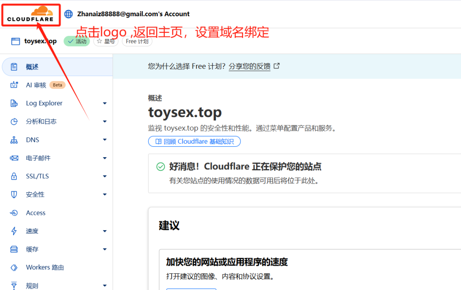Click the green check icon by 好消息
The width and height of the screenshot is (461, 290).
coord(161,167)
